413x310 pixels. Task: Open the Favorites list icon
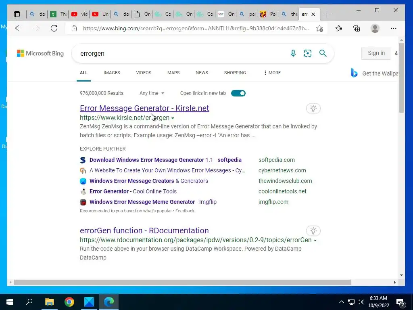339,28
